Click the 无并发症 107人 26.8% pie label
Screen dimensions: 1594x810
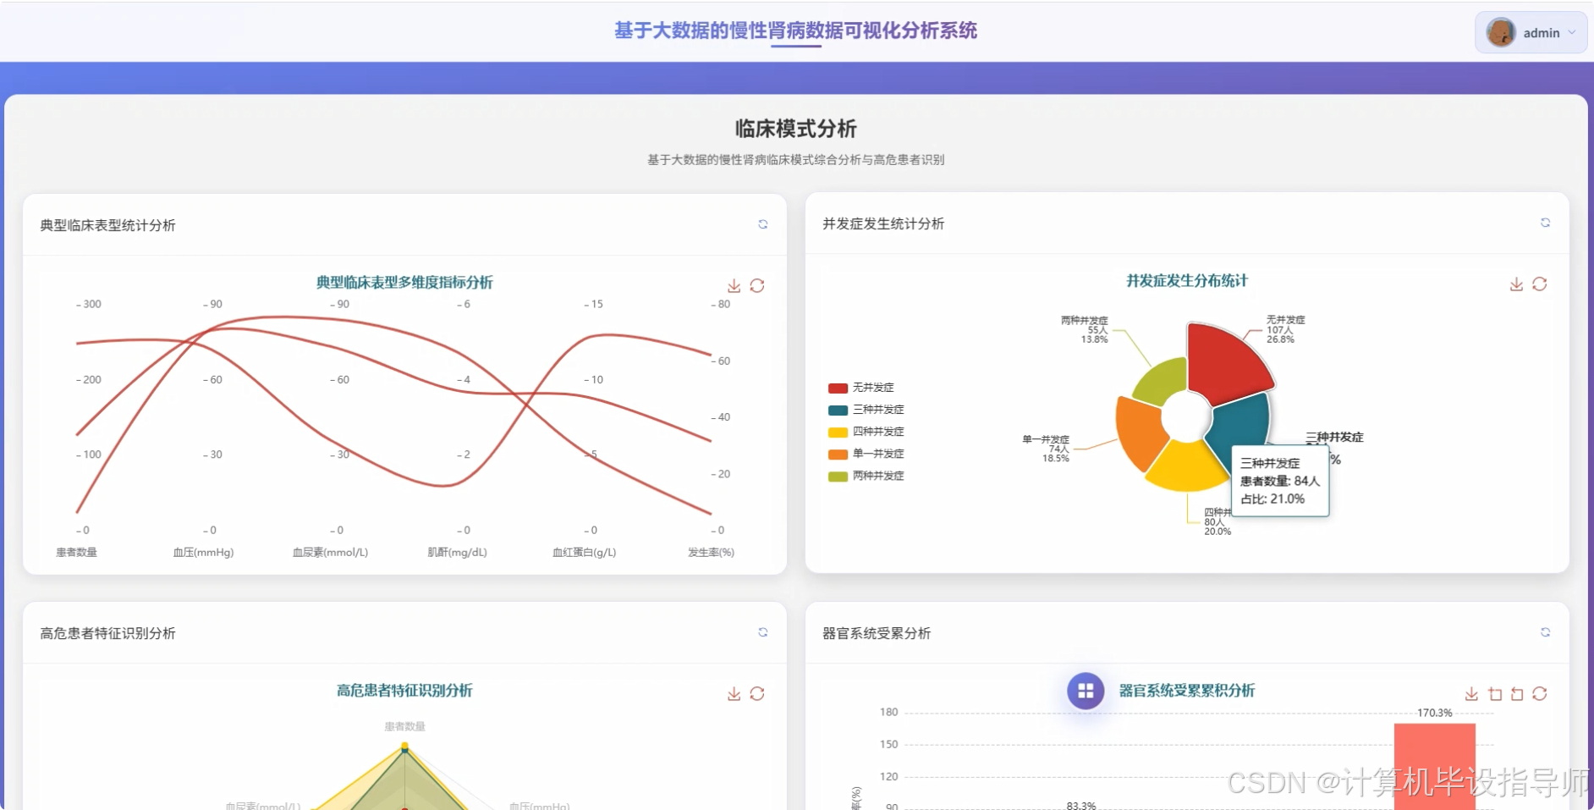point(1285,329)
